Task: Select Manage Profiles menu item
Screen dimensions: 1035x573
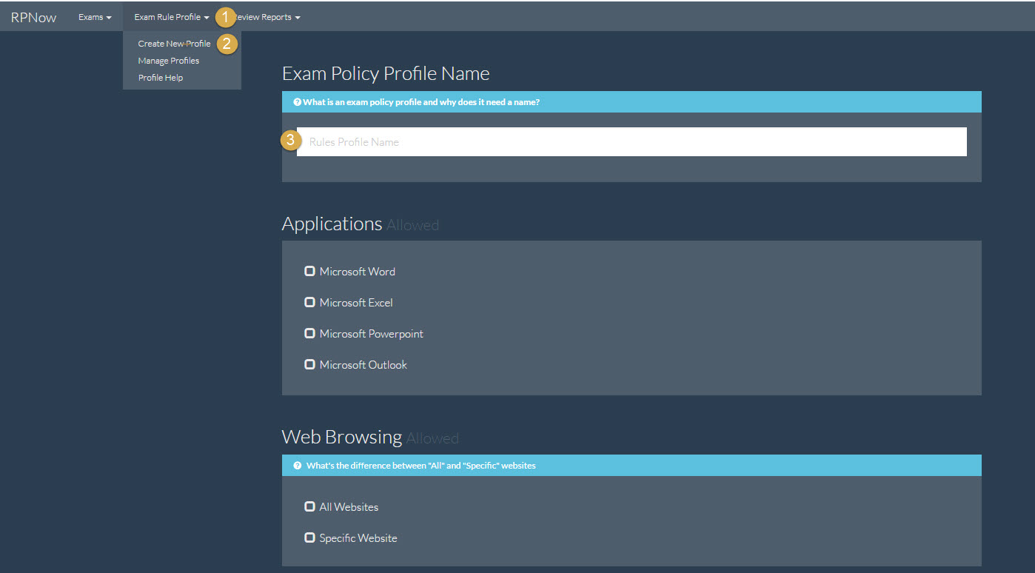Action: click(168, 61)
